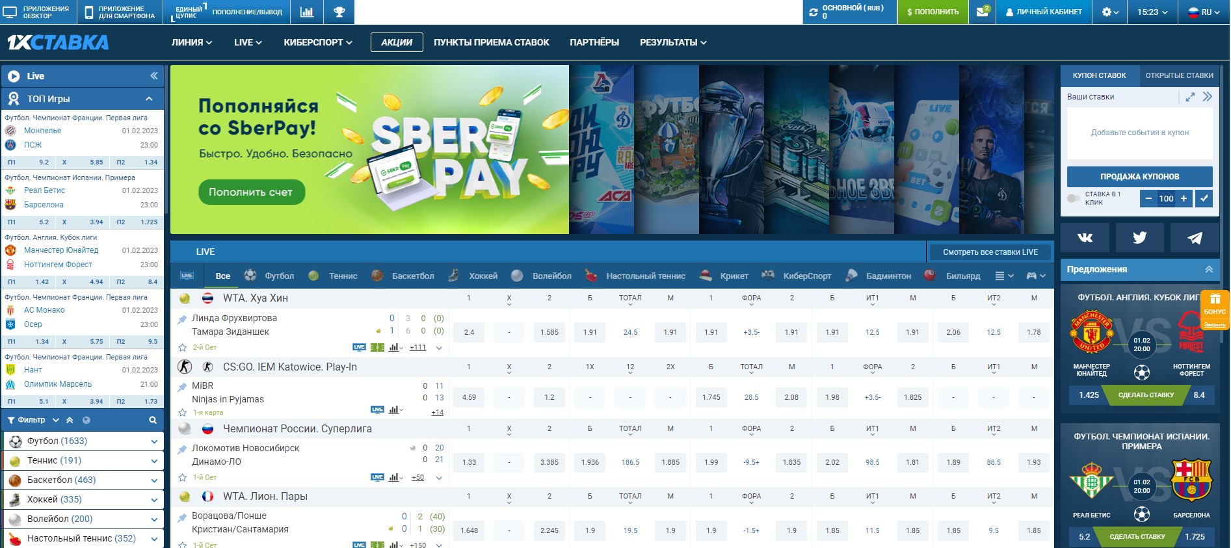This screenshot has width=1231, height=548.
Task: Open live video stream for Линда Фрухвиртова match
Action: (x=359, y=347)
